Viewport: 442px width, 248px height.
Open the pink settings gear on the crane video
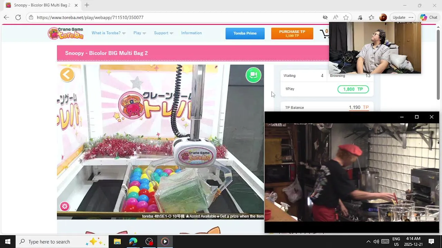(65, 206)
